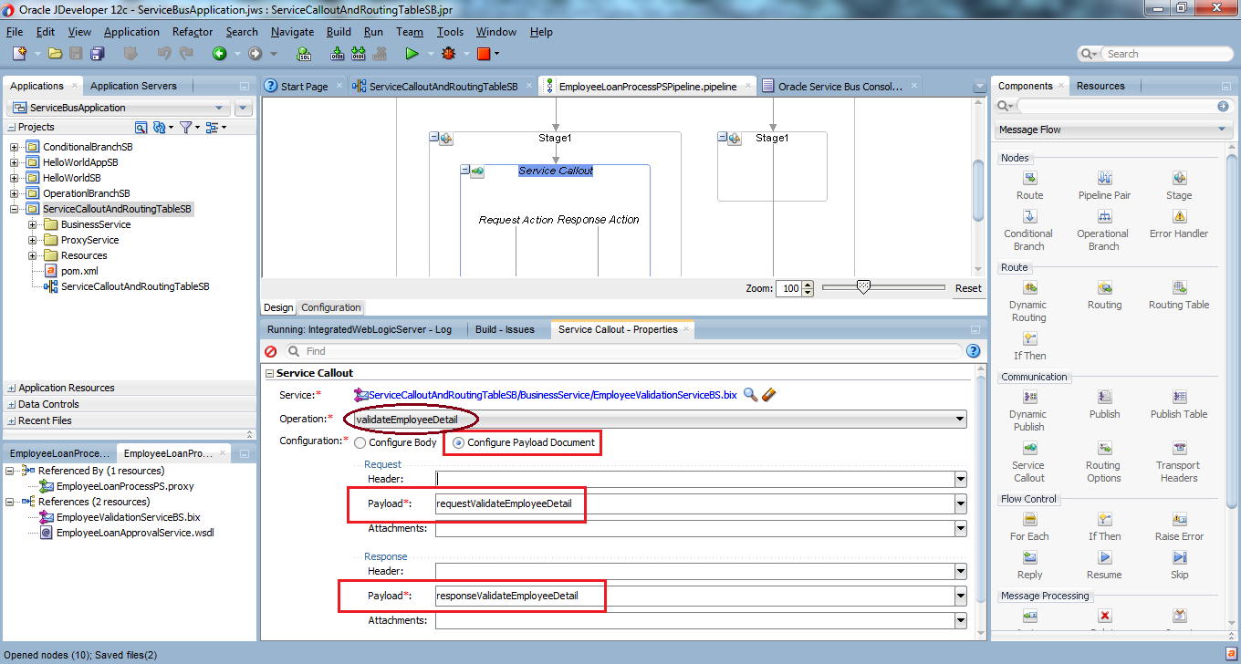Click the Save All toolbar icon

95,54
